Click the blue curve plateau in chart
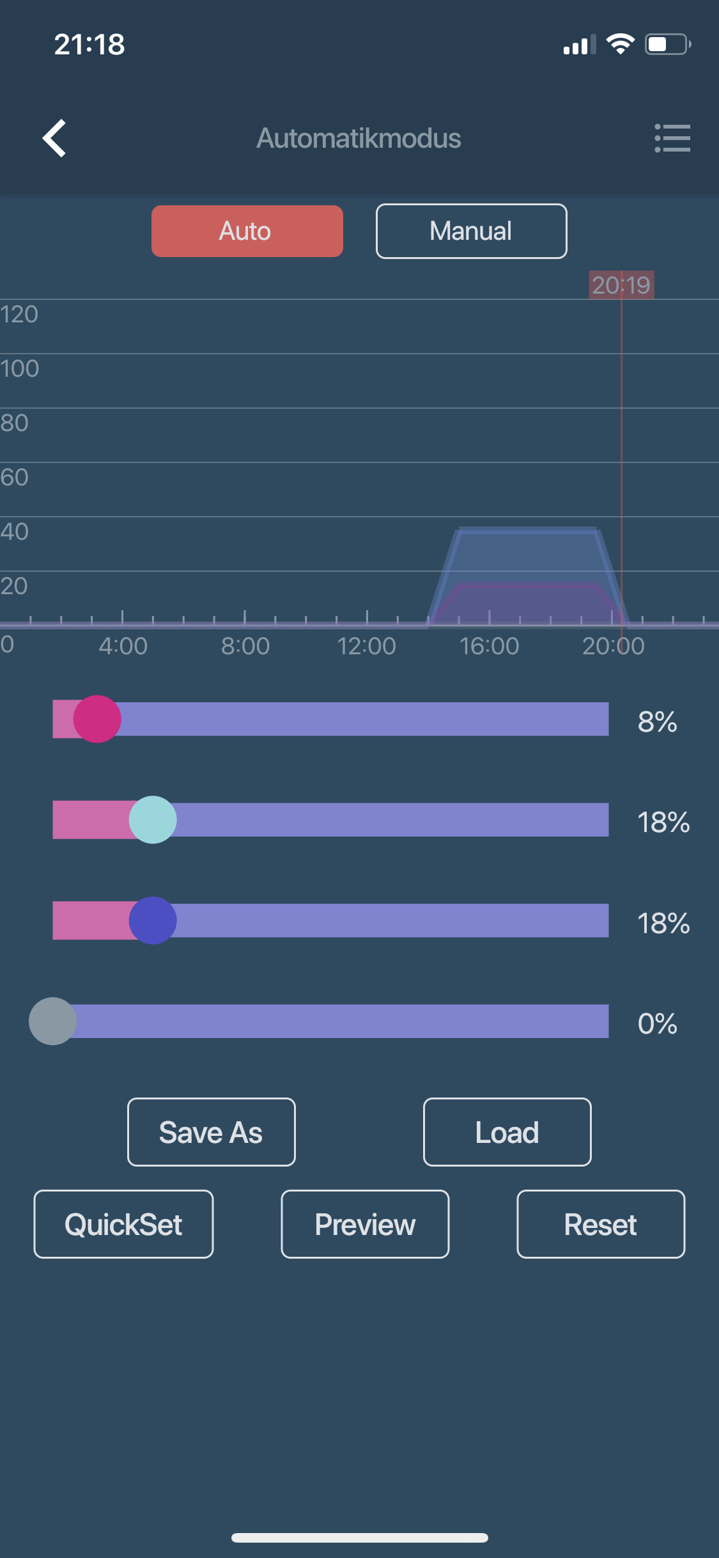 (527, 531)
